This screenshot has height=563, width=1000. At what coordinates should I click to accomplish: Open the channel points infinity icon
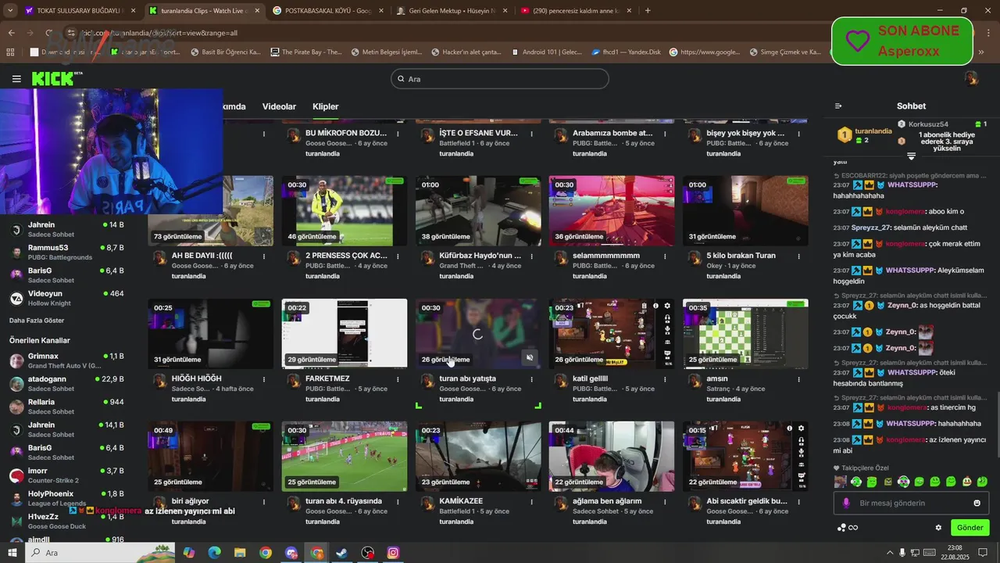click(x=853, y=528)
